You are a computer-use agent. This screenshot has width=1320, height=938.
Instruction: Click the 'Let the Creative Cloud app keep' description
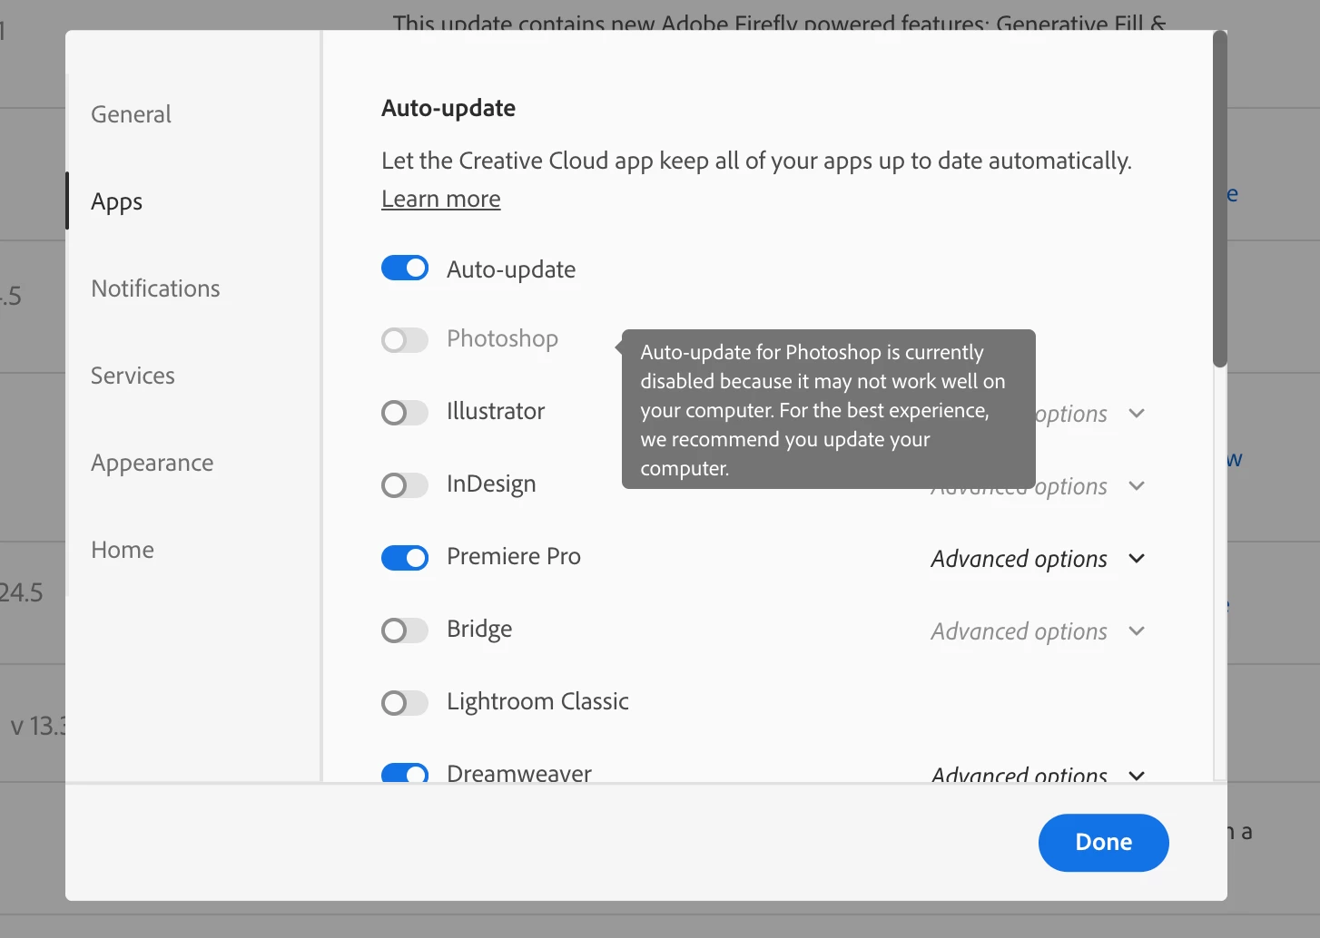756,161
